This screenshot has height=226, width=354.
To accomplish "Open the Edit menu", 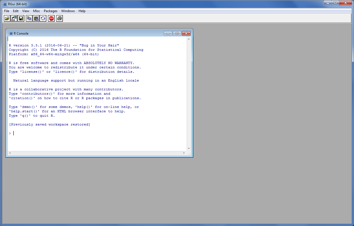I will (16, 11).
